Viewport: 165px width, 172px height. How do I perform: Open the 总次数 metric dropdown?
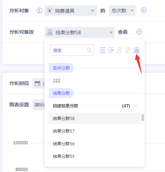tap(122, 11)
